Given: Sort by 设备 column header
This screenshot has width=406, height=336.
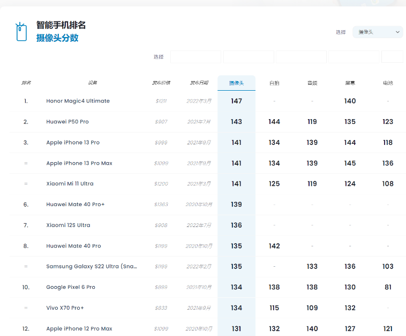Looking at the screenshot, I should point(93,83).
